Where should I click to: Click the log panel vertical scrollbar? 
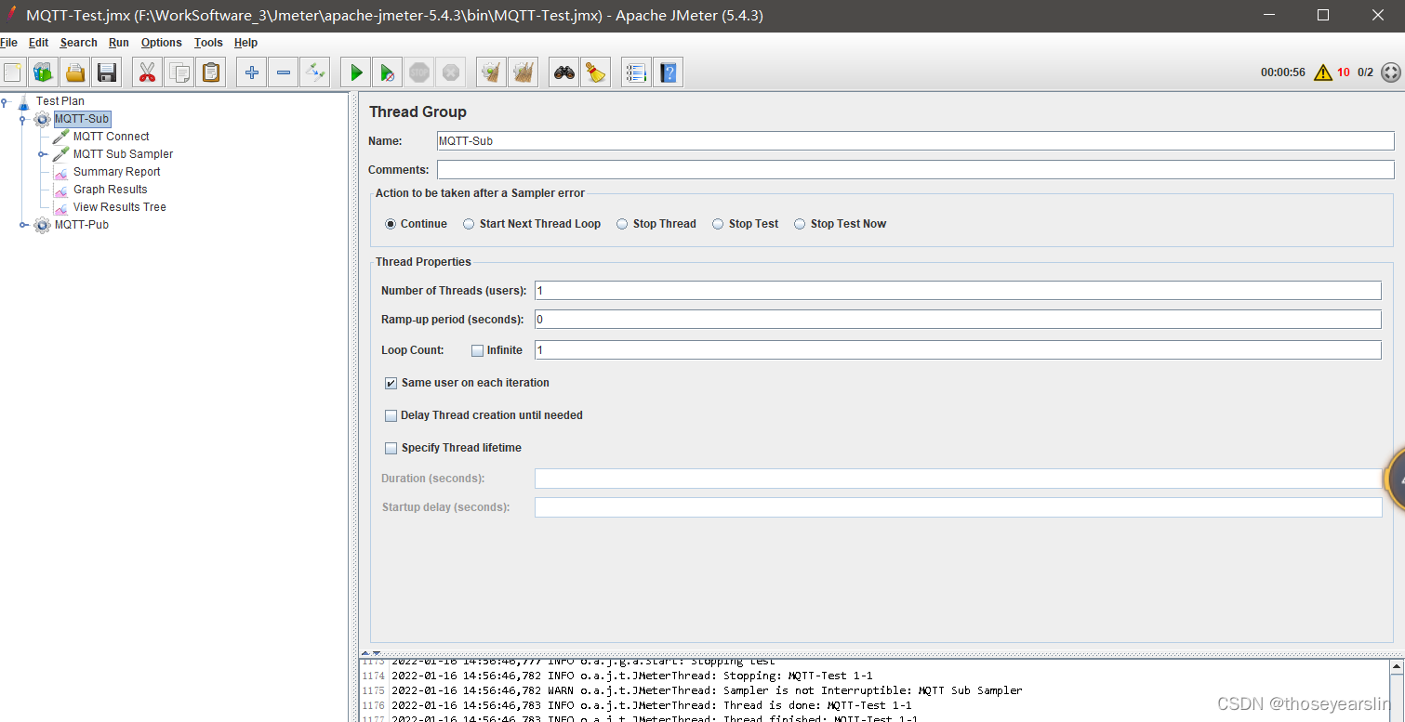[x=1397, y=690]
